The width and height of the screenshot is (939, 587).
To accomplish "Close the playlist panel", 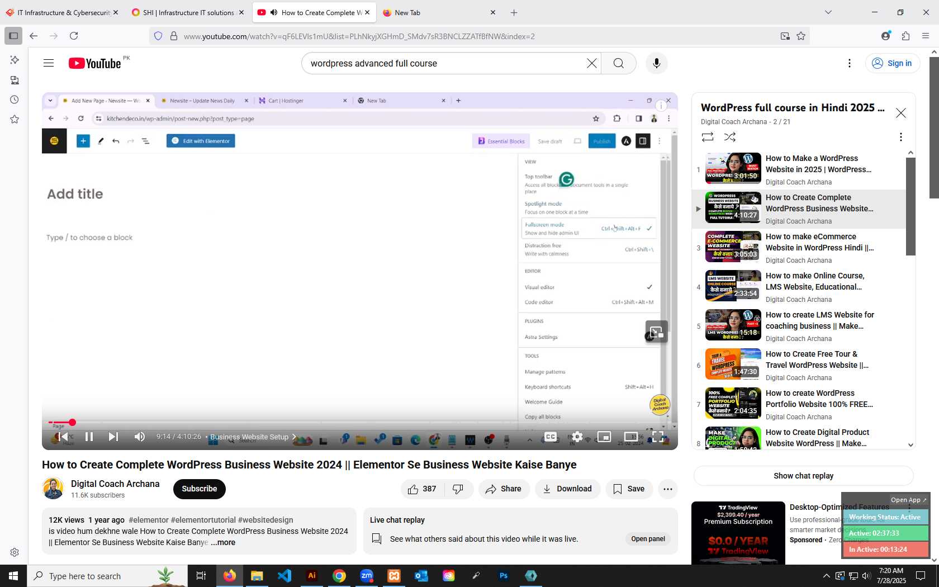I will tap(901, 113).
